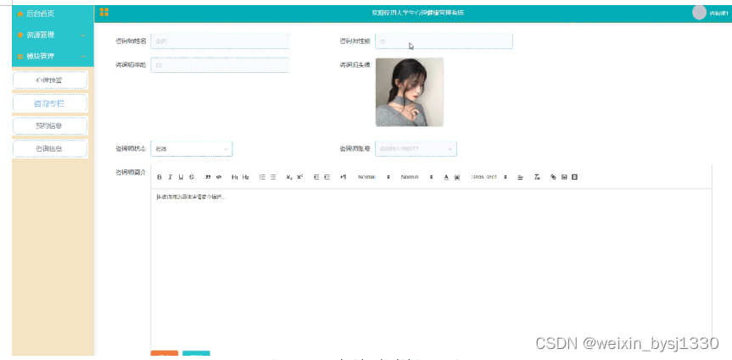This screenshot has height=360, width=732.
Task: Clear formatting with the Tx icon
Action: click(537, 177)
